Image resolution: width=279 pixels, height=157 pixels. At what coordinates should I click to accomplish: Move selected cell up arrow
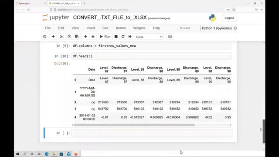(85, 37)
